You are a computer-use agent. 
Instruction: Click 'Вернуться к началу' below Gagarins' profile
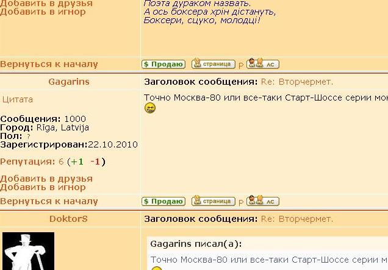(49, 201)
